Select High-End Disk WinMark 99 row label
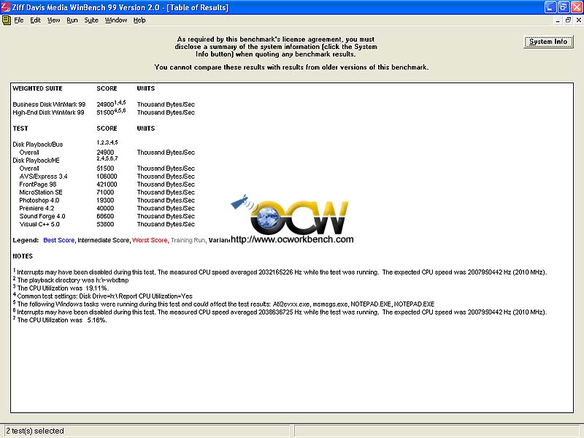 (x=48, y=112)
